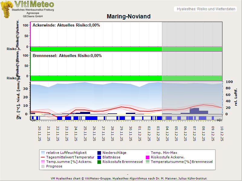Click the Brennnessel Aktuelles Risiko heading
The height and width of the screenshot is (181, 242).
click(67, 56)
